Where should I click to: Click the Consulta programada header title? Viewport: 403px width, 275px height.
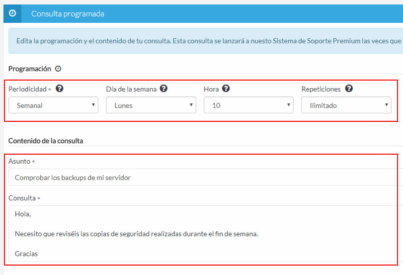[x=68, y=14]
